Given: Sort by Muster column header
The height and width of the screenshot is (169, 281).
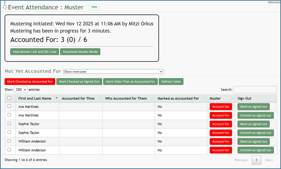Looking at the screenshot, I should pos(215,98).
